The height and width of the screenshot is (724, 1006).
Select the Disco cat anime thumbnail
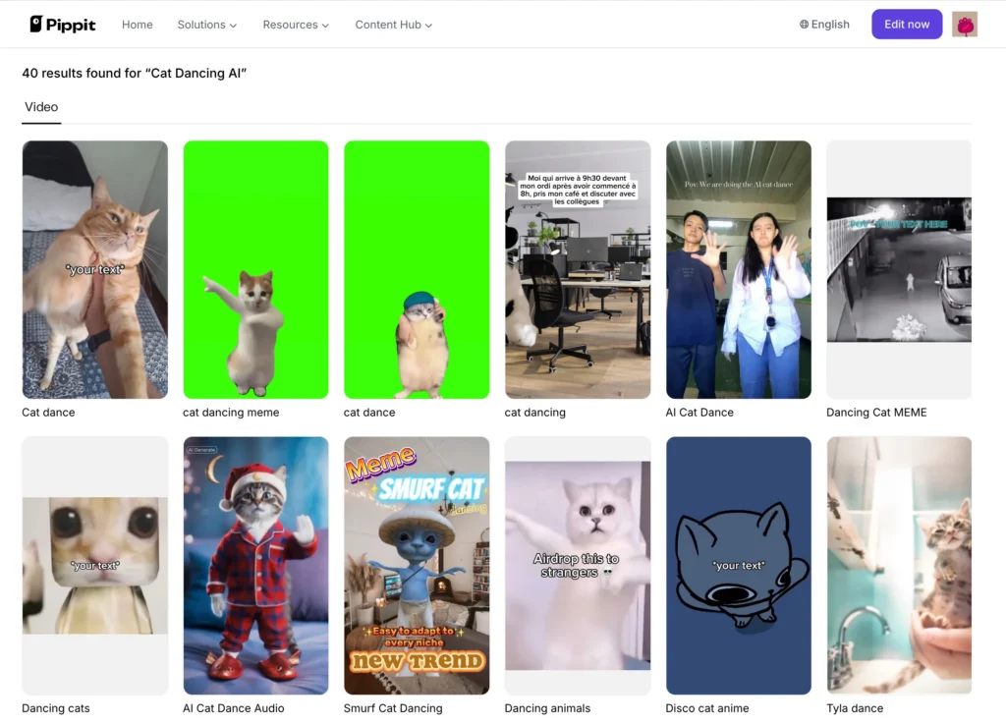pyautogui.click(x=739, y=565)
